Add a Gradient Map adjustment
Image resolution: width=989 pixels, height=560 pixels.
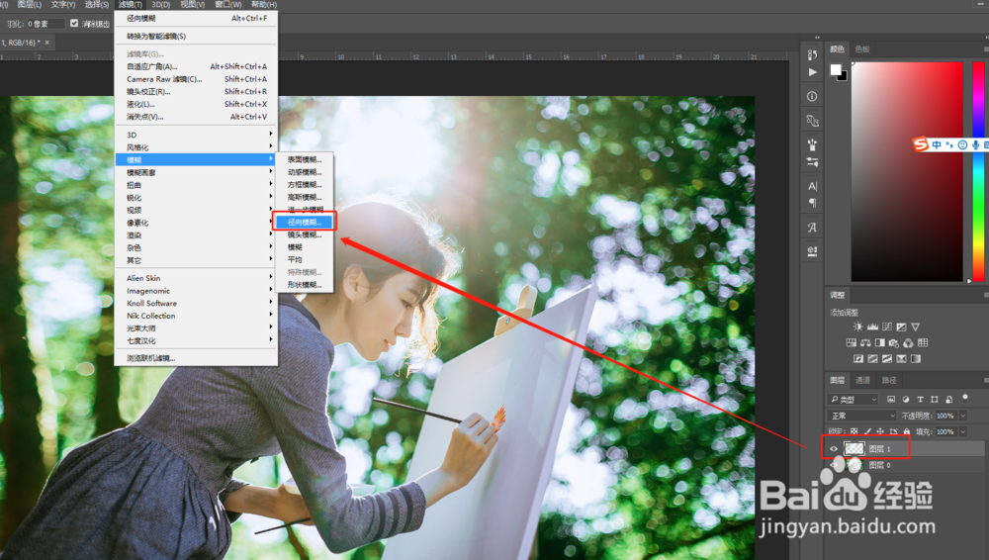[916, 358]
